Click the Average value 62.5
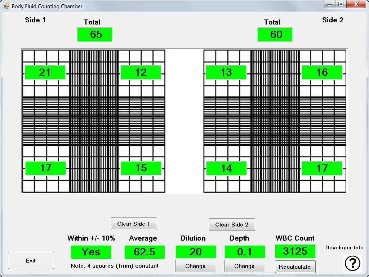This screenshot has width=369, height=277. (x=145, y=252)
